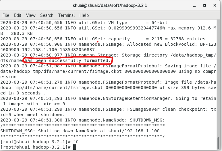Click the scrollbar thumb at bottom right
The width and height of the screenshot is (222, 151).
point(219,143)
